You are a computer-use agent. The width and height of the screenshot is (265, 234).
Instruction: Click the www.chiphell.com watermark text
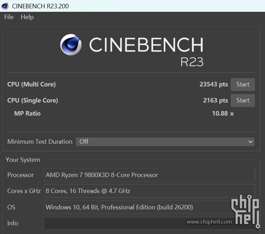pyautogui.click(x=209, y=222)
